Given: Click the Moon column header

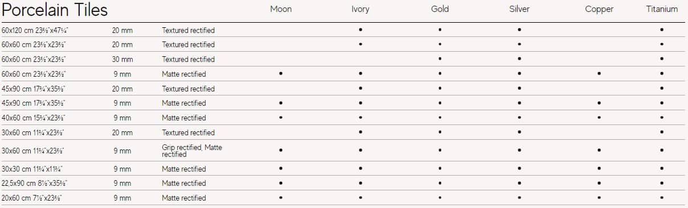Looking at the screenshot, I should (x=281, y=9).
